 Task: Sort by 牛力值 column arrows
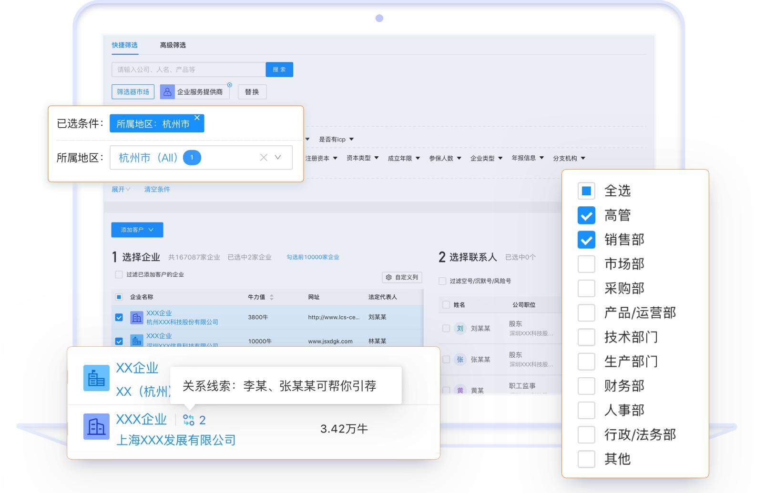tap(272, 297)
